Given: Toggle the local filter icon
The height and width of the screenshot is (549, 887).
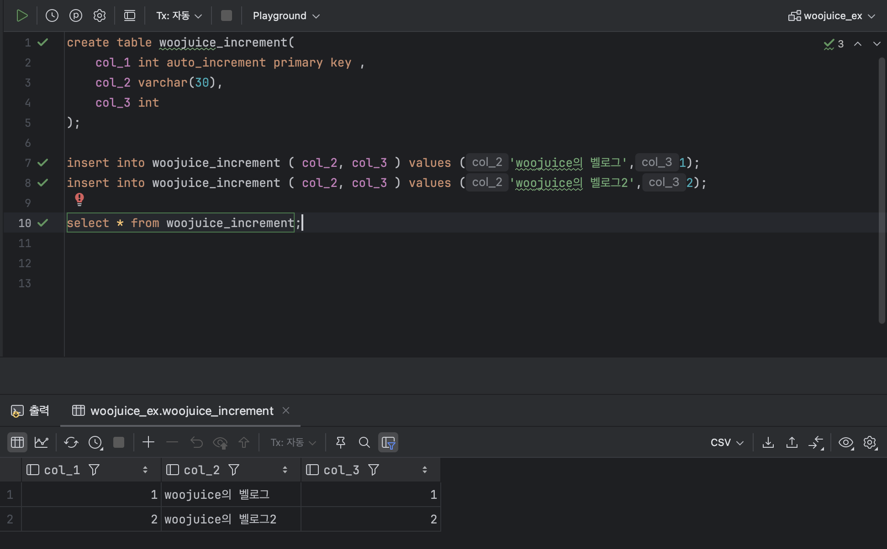Looking at the screenshot, I should coord(388,442).
